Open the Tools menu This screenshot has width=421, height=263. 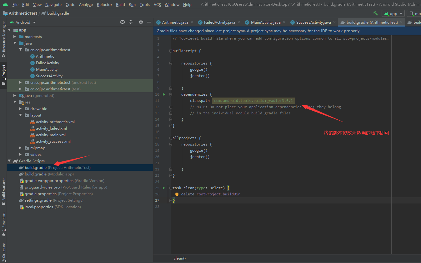click(x=145, y=5)
